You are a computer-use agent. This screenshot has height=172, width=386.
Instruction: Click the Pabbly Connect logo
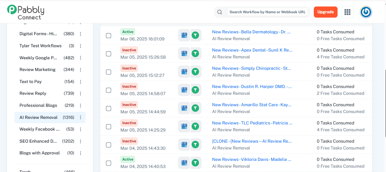(26, 12)
